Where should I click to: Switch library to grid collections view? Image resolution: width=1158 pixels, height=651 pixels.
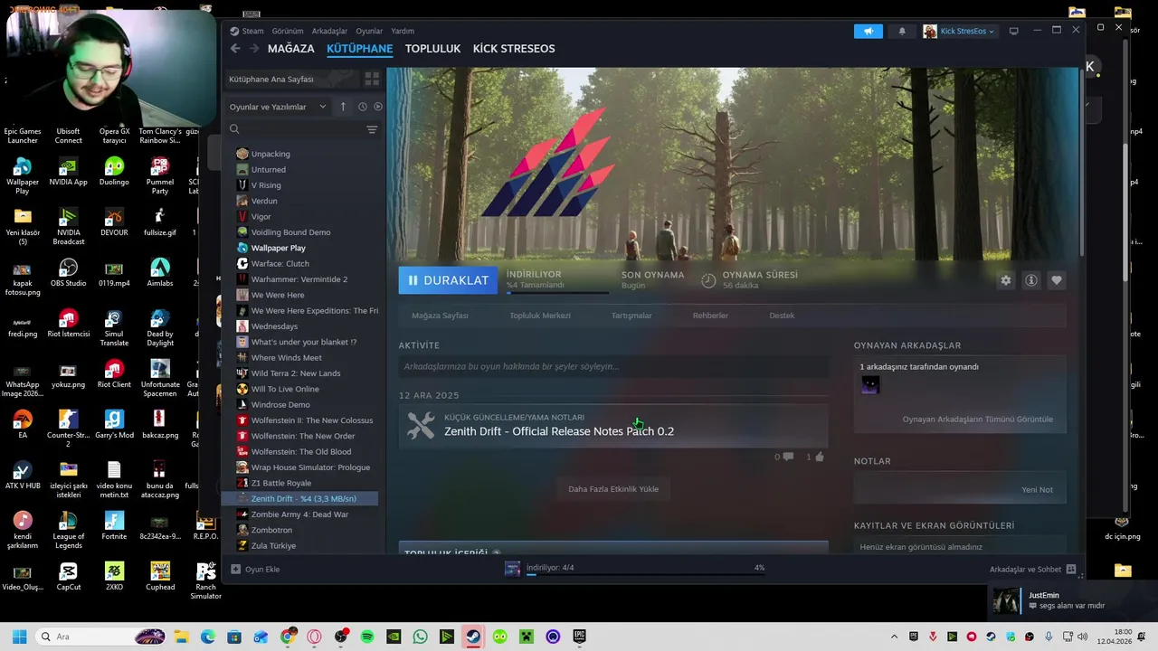tap(372, 80)
